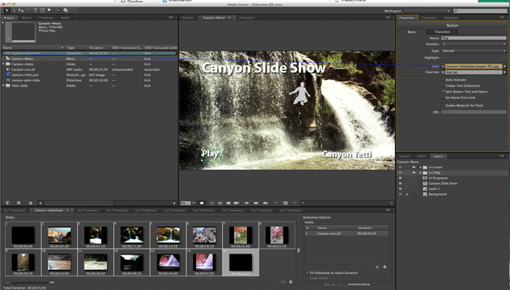Expand the Canyon-slides folder
Image resolution: width=510 pixels, height=290 pixels.
tap(4, 64)
